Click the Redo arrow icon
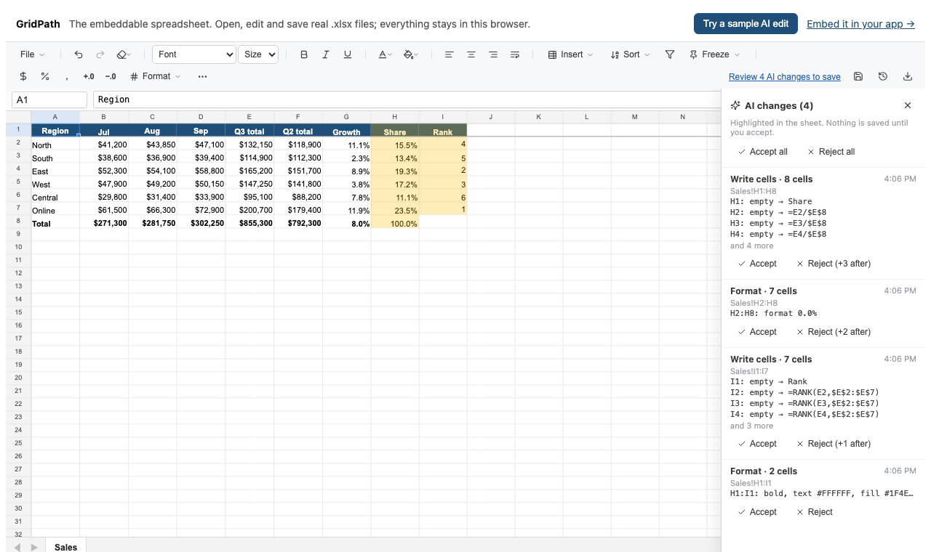Image resolution: width=931 pixels, height=552 pixels. pos(100,54)
